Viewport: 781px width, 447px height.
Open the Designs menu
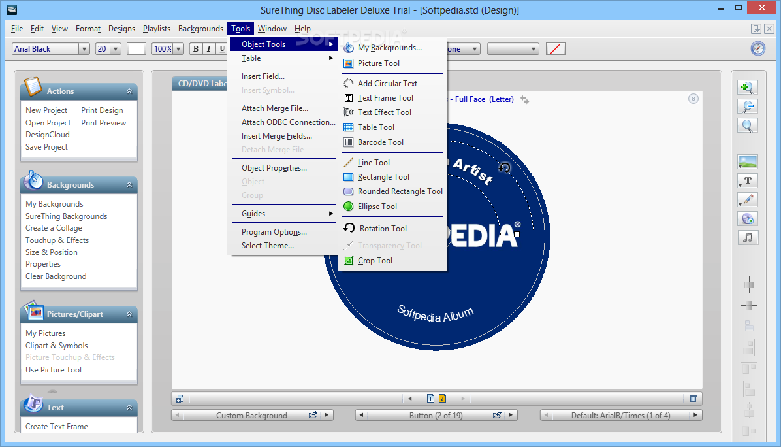(121, 29)
